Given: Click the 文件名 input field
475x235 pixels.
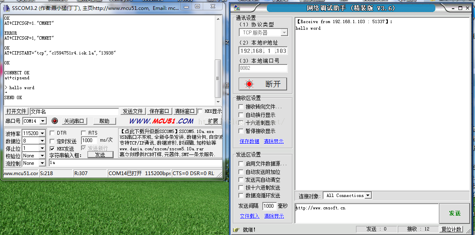Looking at the screenshot, I should (74, 112).
